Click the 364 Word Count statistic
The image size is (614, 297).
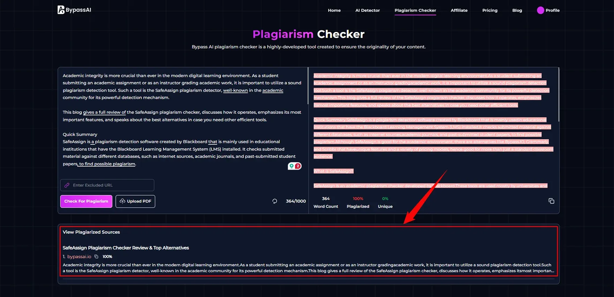pyautogui.click(x=326, y=202)
